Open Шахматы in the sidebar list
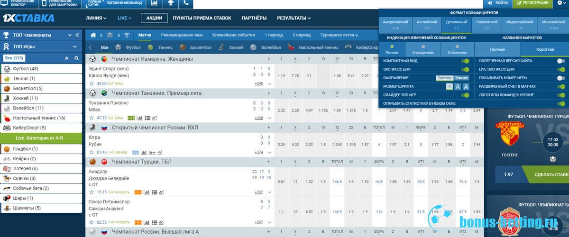The width and height of the screenshot is (569, 237). tap(41, 208)
